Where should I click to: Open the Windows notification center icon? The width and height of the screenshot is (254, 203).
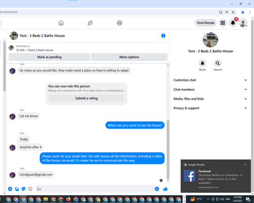point(248,199)
